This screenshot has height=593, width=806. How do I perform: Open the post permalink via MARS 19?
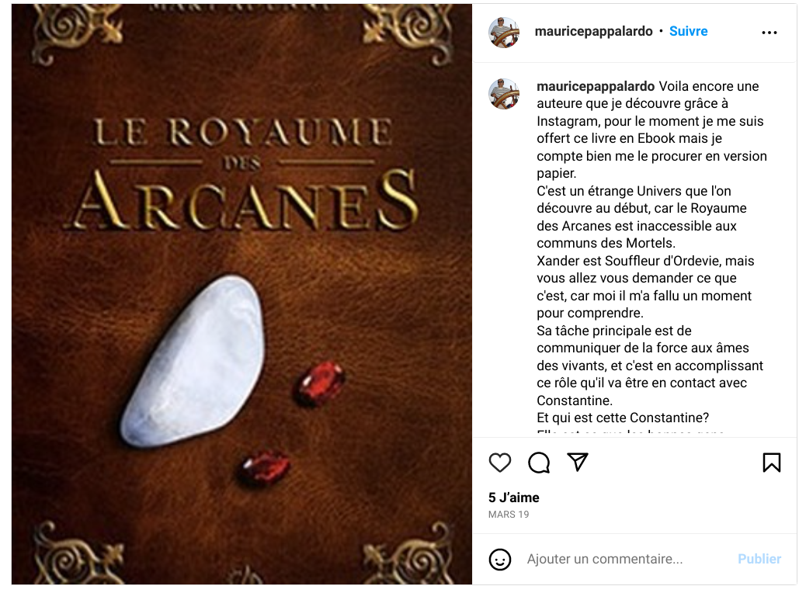click(509, 515)
